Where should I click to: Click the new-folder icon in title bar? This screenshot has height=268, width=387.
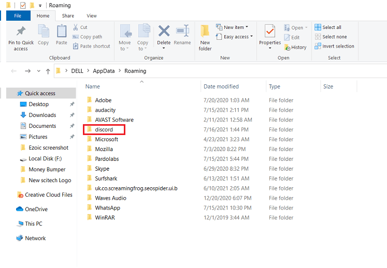tap(32, 5)
